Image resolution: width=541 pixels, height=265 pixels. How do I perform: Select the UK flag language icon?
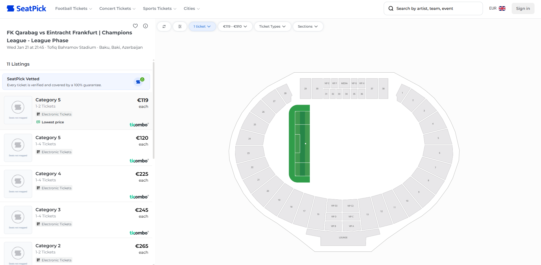point(502,8)
